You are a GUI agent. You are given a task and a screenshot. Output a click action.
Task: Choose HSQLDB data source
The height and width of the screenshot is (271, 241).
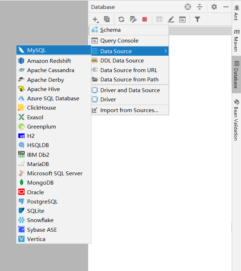[x=54, y=145]
